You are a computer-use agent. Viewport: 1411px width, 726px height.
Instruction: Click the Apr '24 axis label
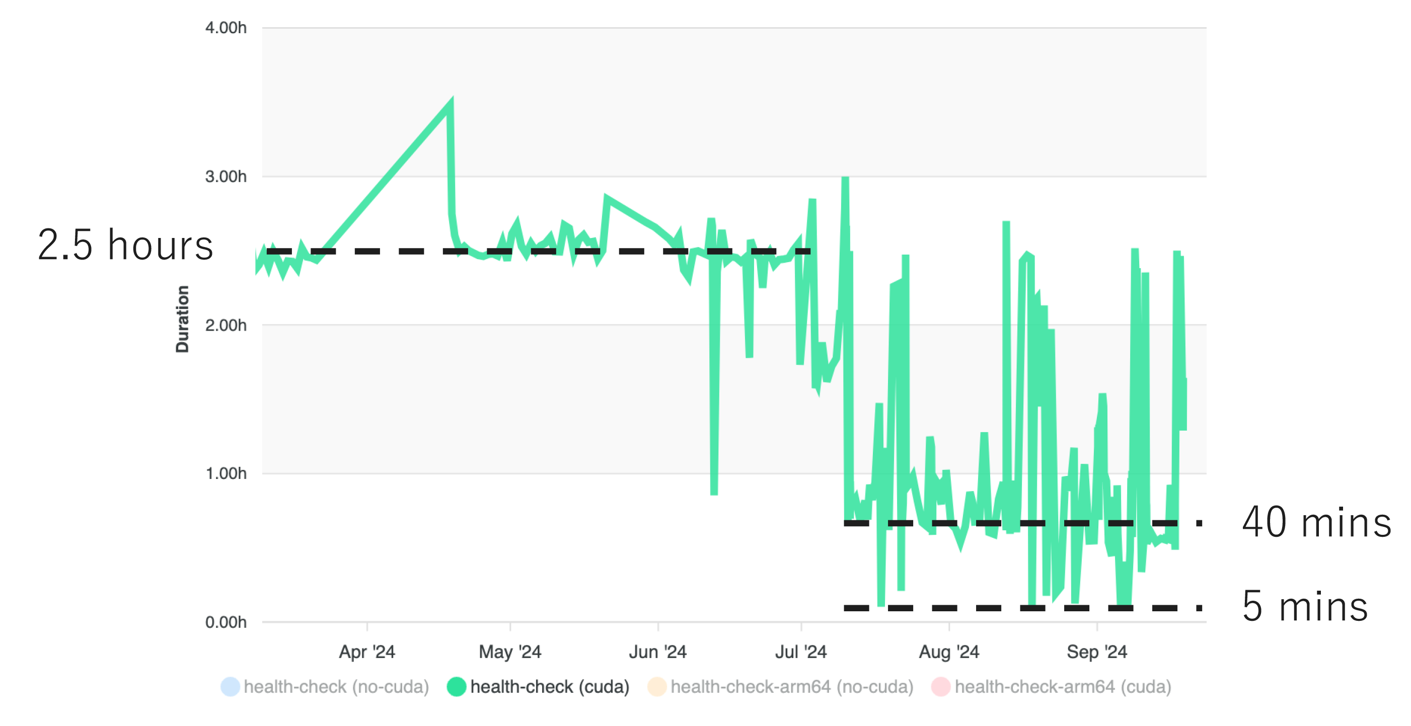point(367,652)
